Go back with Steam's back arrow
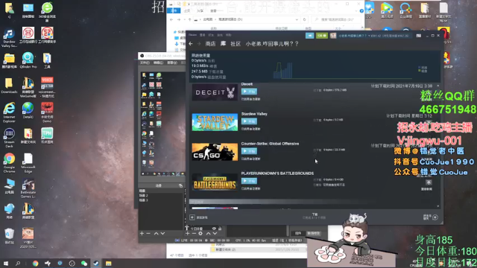 pos(191,44)
